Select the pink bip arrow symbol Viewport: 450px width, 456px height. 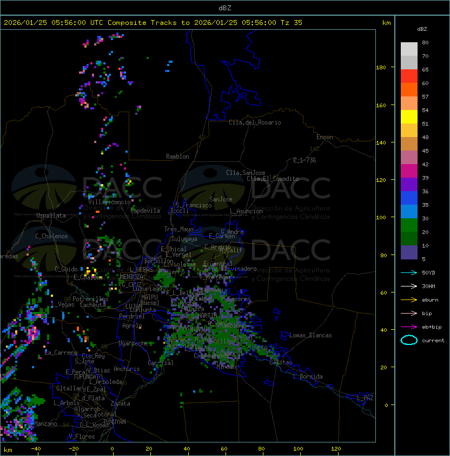[x=409, y=314]
